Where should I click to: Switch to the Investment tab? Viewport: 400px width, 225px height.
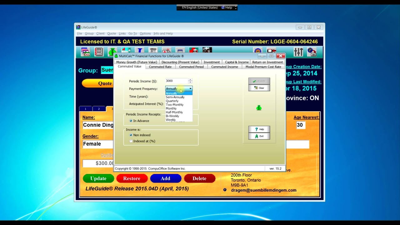point(212,62)
